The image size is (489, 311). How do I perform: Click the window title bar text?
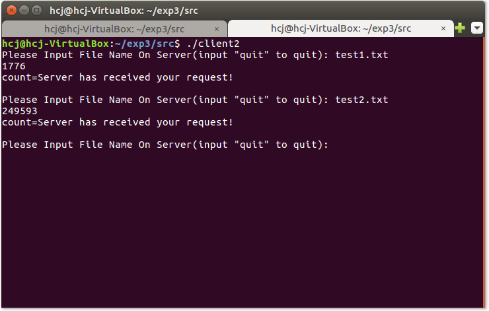coord(124,11)
